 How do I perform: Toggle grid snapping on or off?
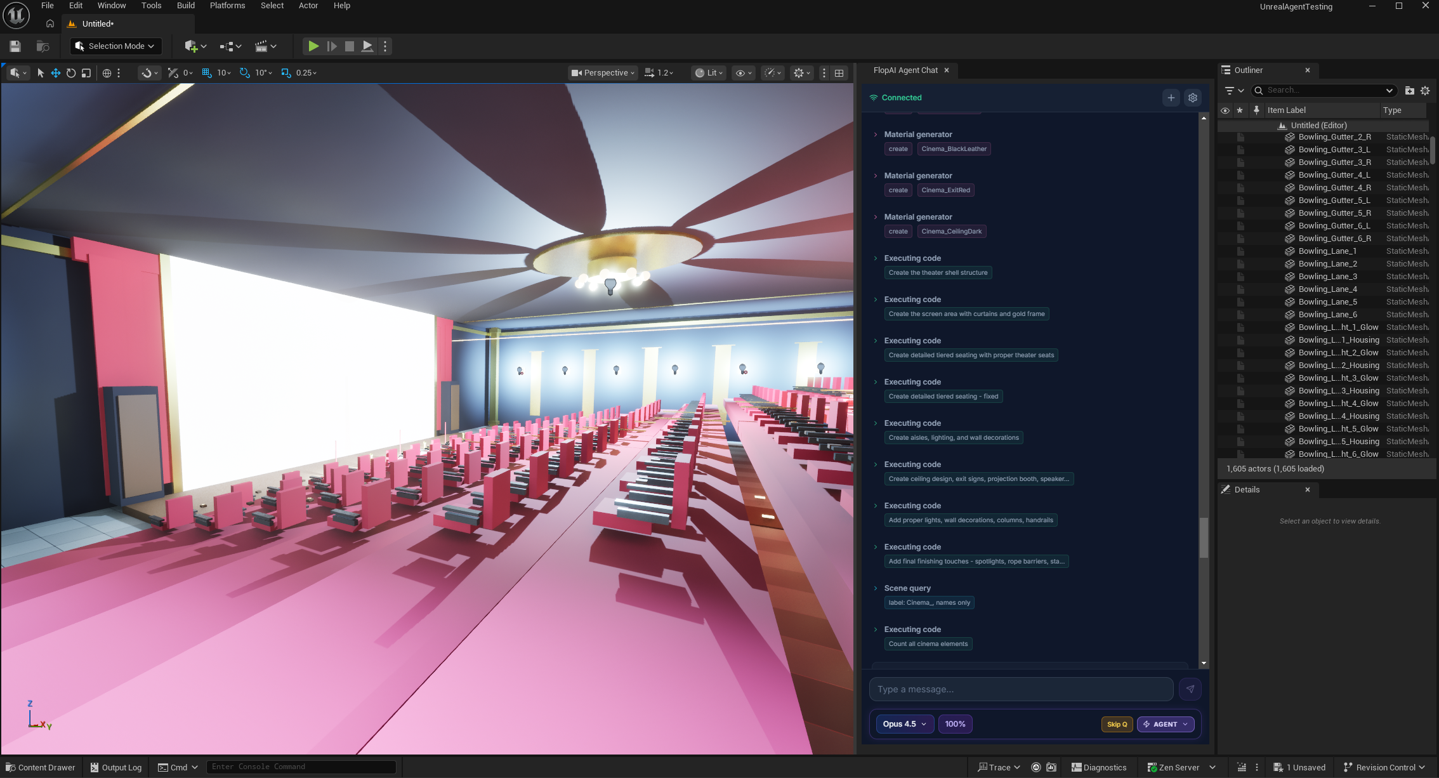[206, 73]
